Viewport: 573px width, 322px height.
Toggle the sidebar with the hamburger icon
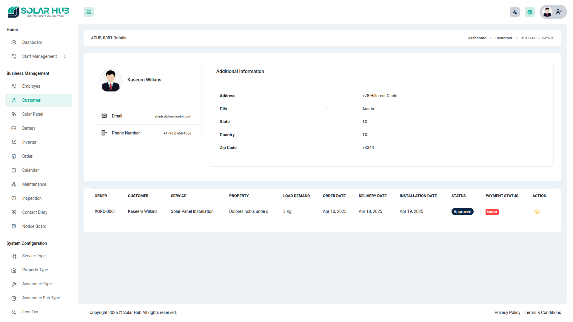pyautogui.click(x=89, y=12)
